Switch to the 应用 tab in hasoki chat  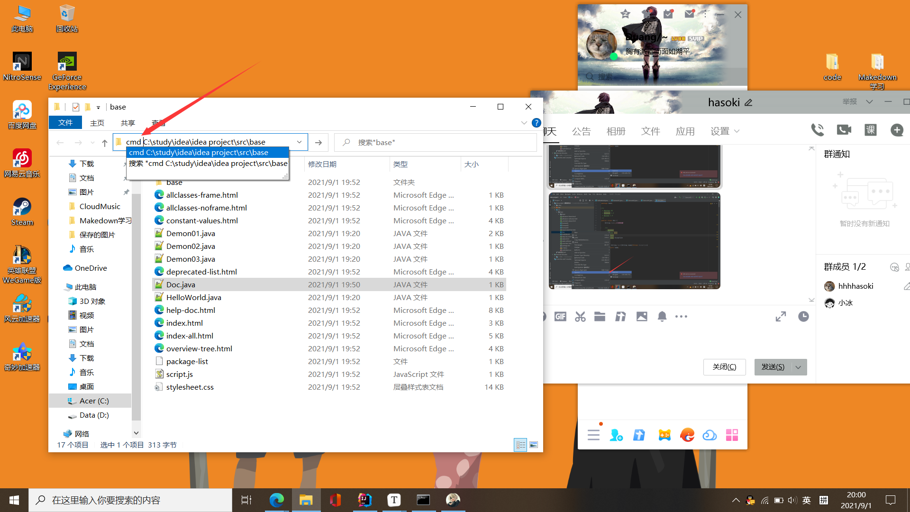click(x=685, y=131)
